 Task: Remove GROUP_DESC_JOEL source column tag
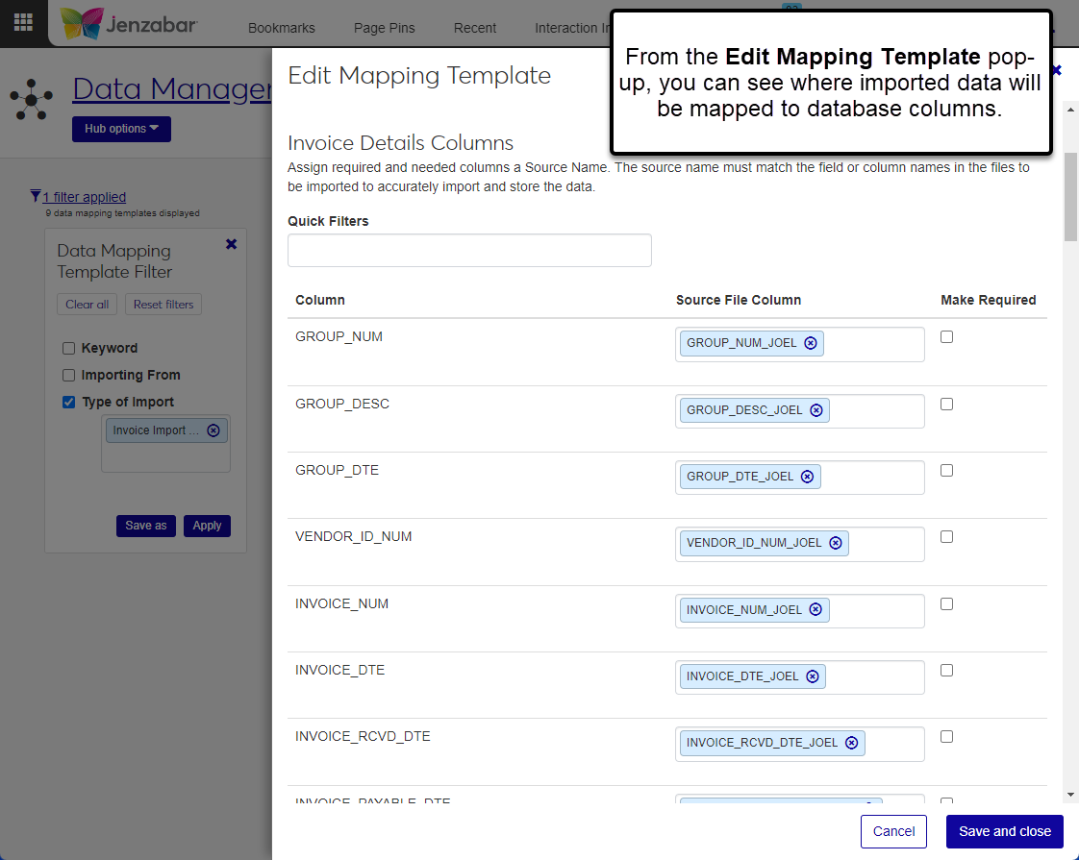click(816, 410)
